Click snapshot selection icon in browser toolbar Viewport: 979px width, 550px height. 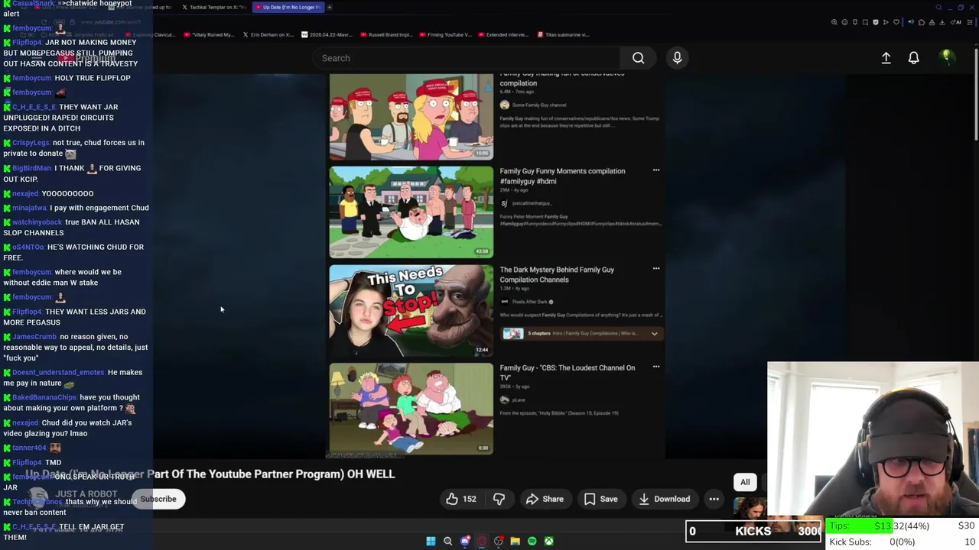click(865, 22)
